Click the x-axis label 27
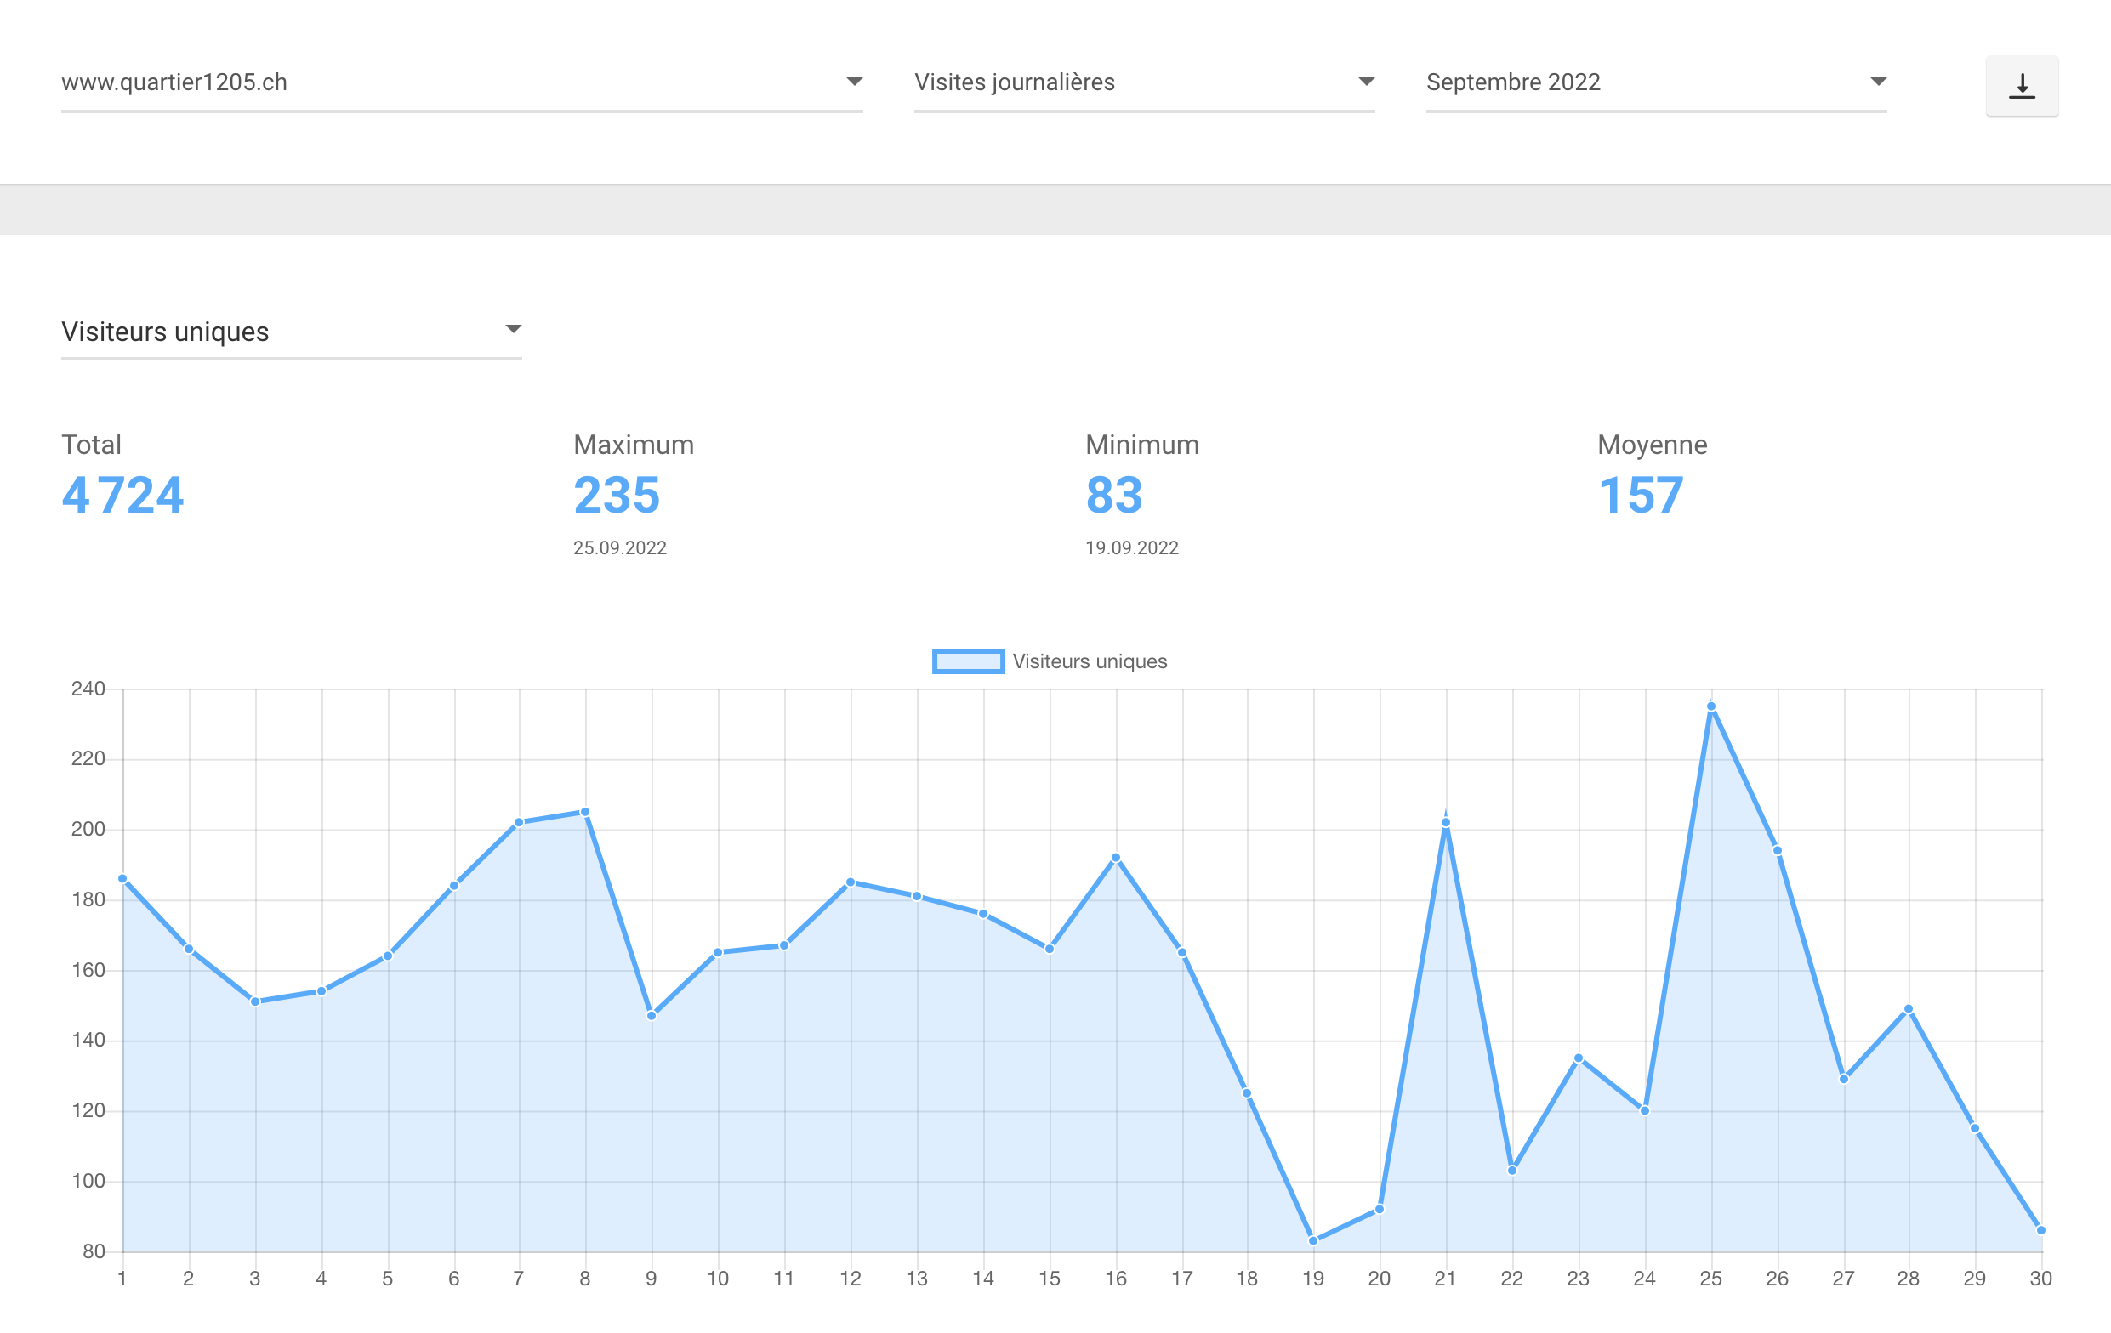This screenshot has height=1333, width=2111. click(x=1844, y=1279)
